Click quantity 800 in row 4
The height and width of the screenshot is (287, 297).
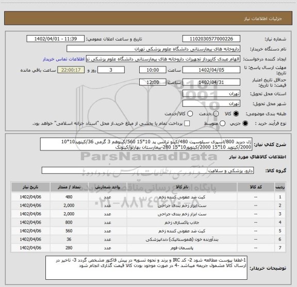pyautogui.click(x=69, y=223)
